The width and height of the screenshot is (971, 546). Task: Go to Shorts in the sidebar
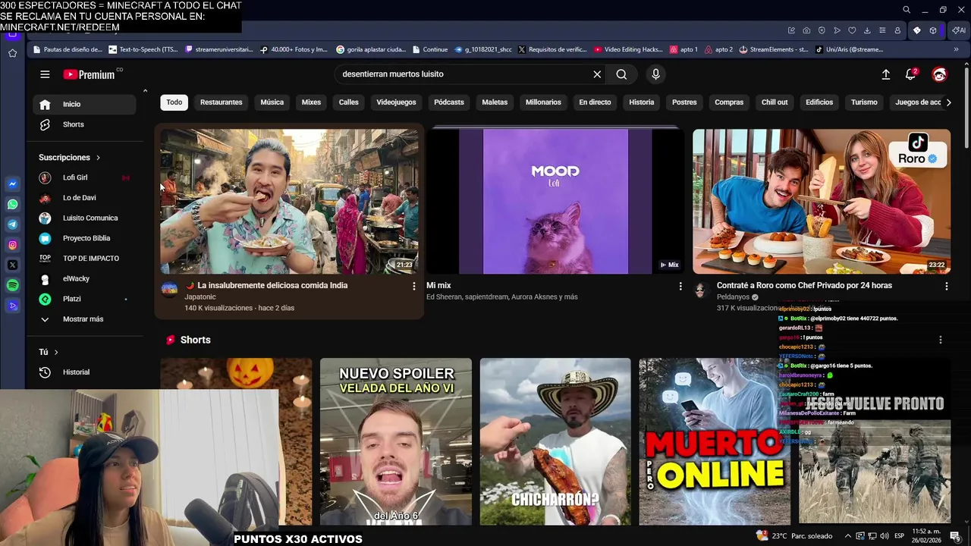[x=84, y=124]
